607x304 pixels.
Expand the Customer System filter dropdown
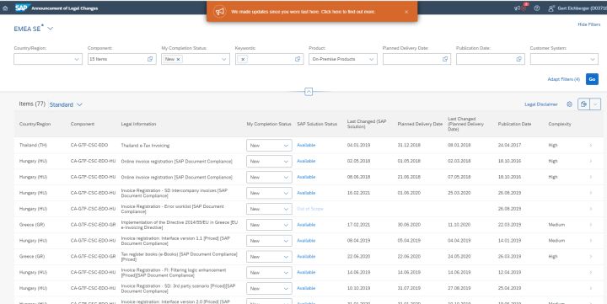(593, 59)
